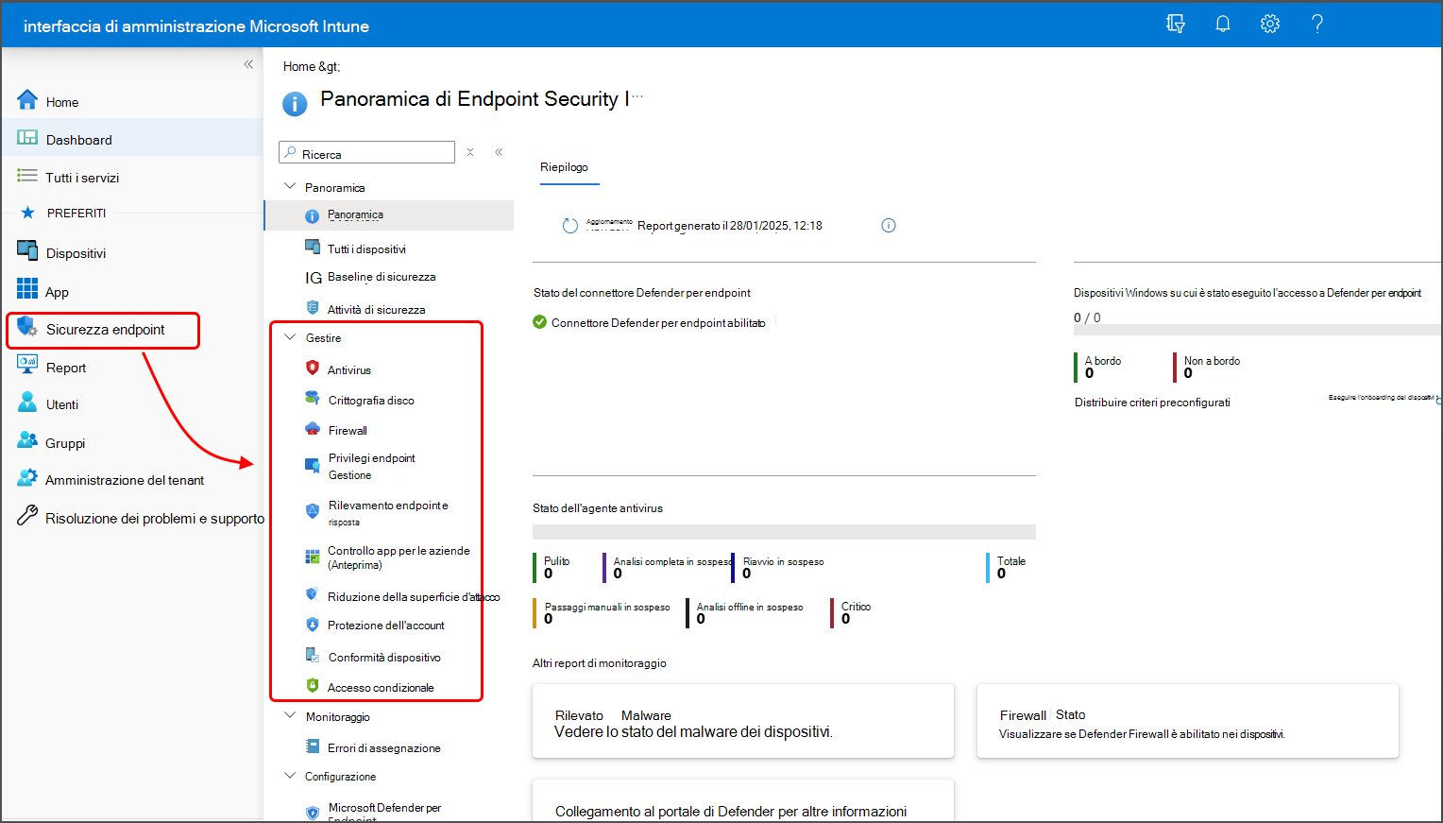The image size is (1443, 823).
Task: Open Collegamento al portale di Defender card
Action: pos(743,800)
